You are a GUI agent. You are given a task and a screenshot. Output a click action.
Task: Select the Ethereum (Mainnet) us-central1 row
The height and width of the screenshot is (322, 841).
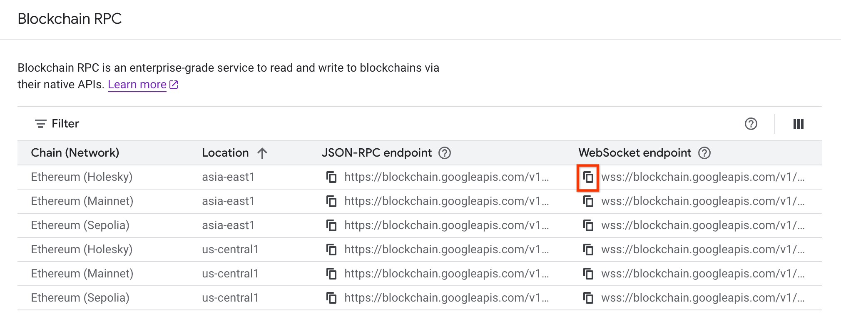tap(82, 273)
